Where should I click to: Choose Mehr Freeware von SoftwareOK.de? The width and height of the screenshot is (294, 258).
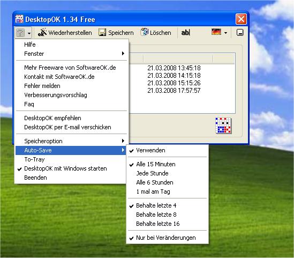click(71, 68)
